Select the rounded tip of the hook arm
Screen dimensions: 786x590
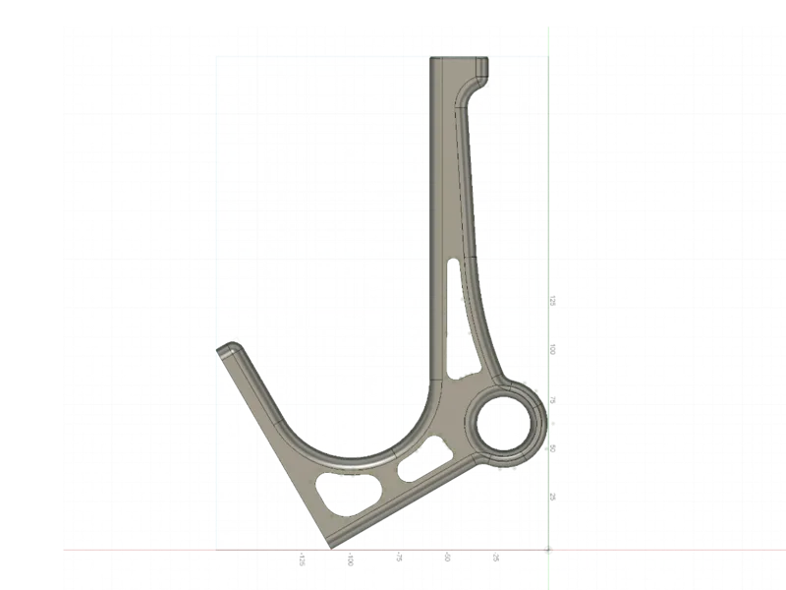[232, 349]
